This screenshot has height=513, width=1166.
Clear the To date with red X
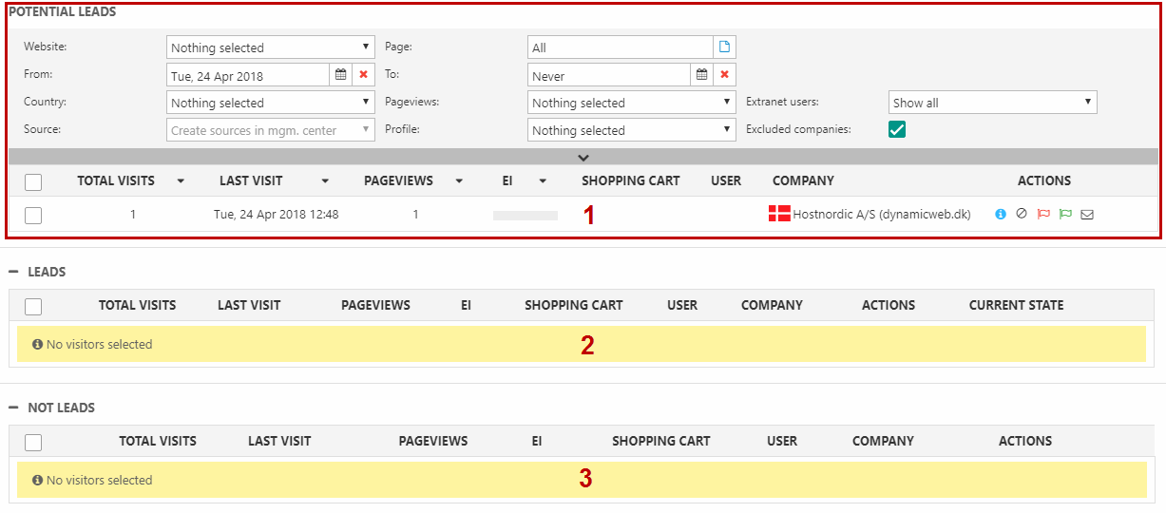click(724, 75)
